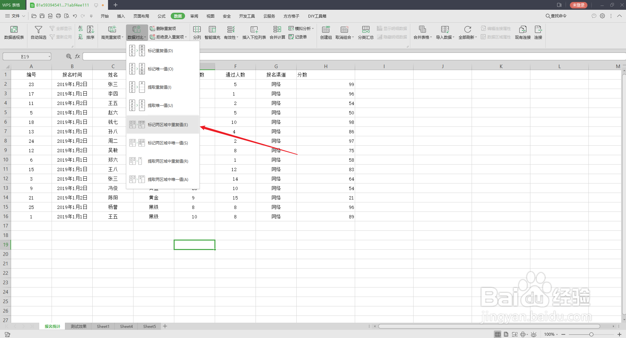This screenshot has width=626, height=338.
Task: Choose Mark Duplicates (标记重复值) menu item
Action: pyautogui.click(x=163, y=51)
